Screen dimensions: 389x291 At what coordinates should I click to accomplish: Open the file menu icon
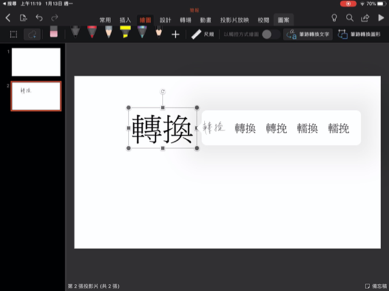coord(23,19)
